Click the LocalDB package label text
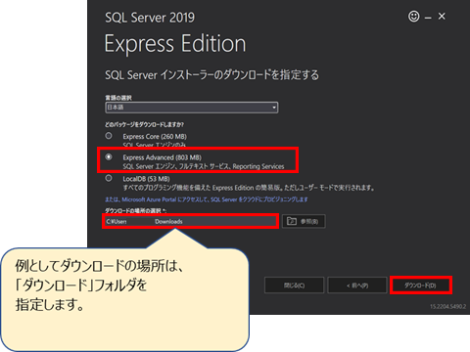This screenshot has height=352, width=470. [146, 179]
